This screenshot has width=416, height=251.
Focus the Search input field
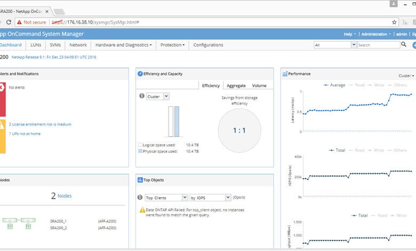[x=379, y=45]
